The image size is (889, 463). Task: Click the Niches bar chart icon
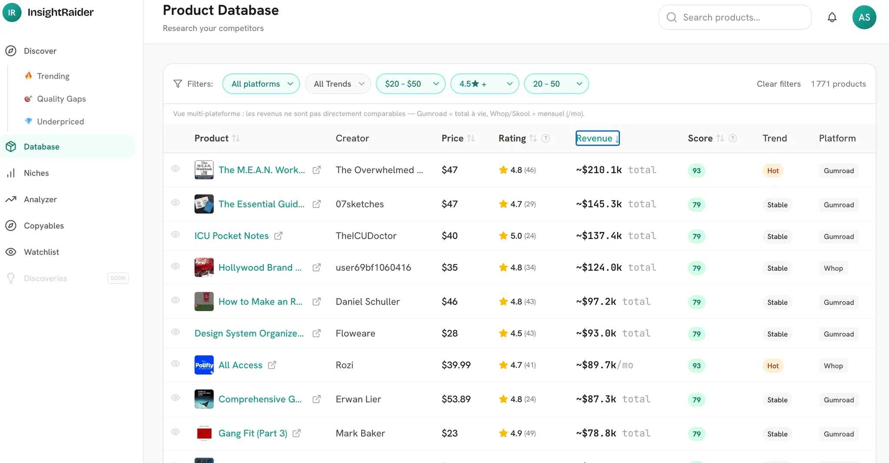tap(11, 173)
